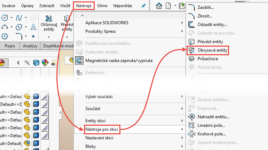The width and height of the screenshot is (268, 150).
Task: Pin the menu bar with pushpin icon
Action: point(144,6)
